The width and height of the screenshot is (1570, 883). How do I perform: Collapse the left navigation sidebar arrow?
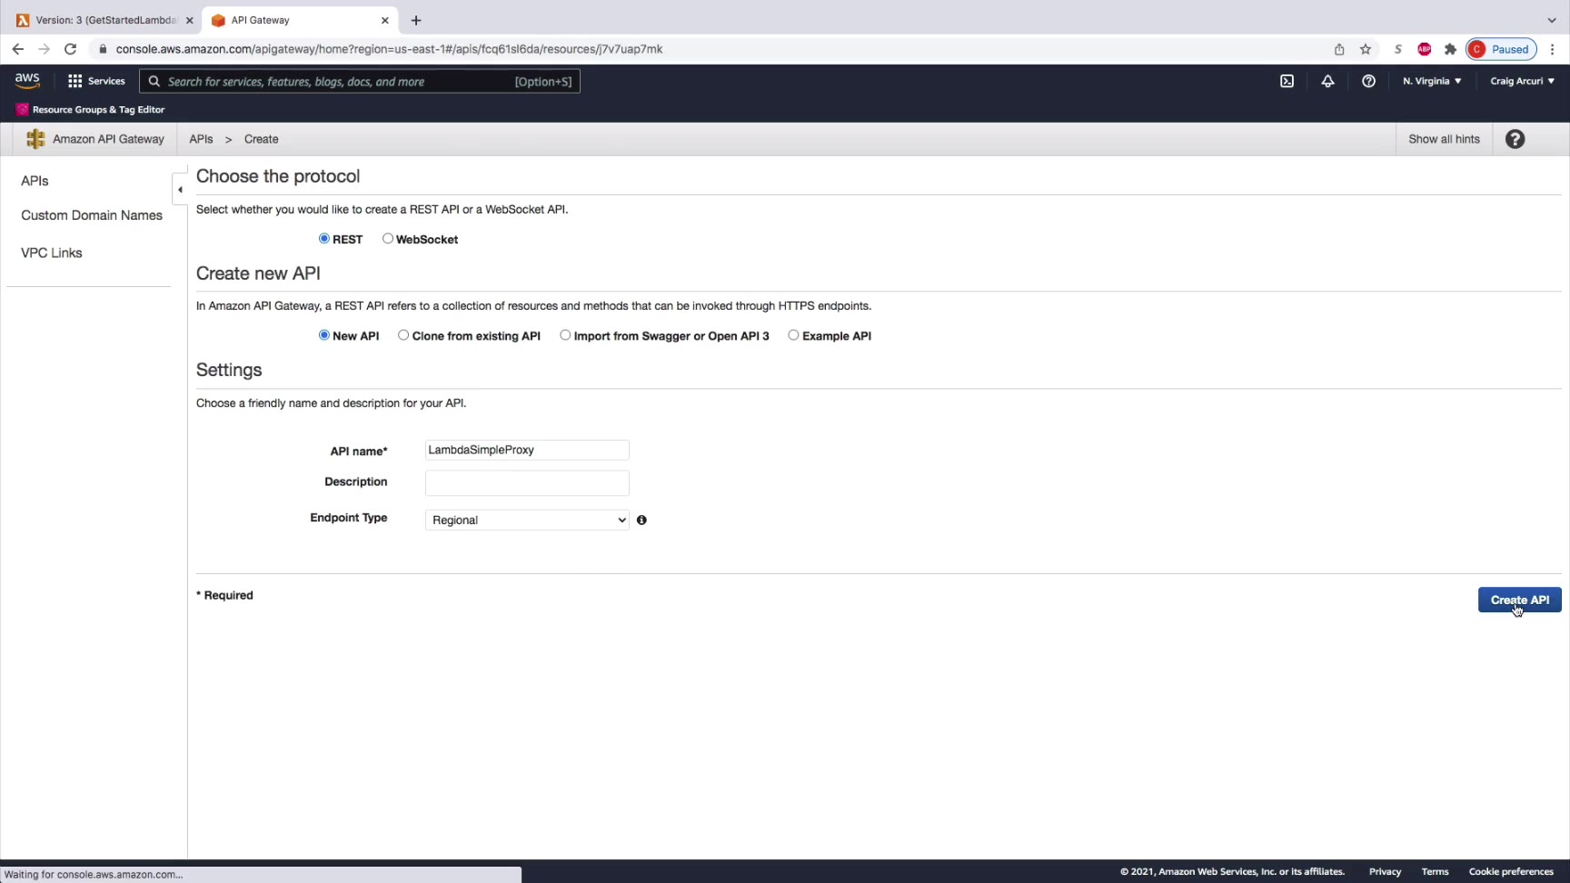point(180,190)
